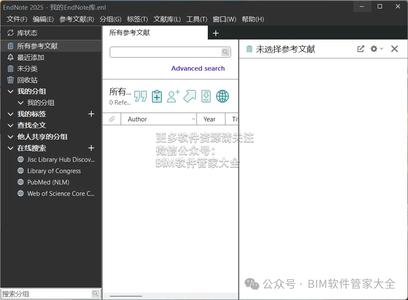
Task: Add a new tag with 我的标签 plus
Action: point(91,114)
